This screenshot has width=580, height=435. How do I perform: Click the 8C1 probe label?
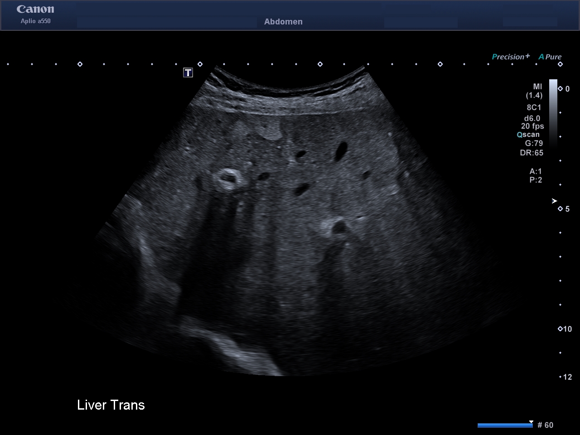(x=534, y=107)
